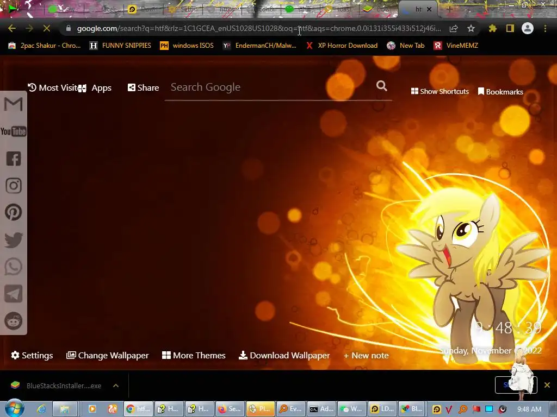Viewport: 557px width, 417px height.
Task: Open Gmail from the side panel
Action: (x=13, y=104)
